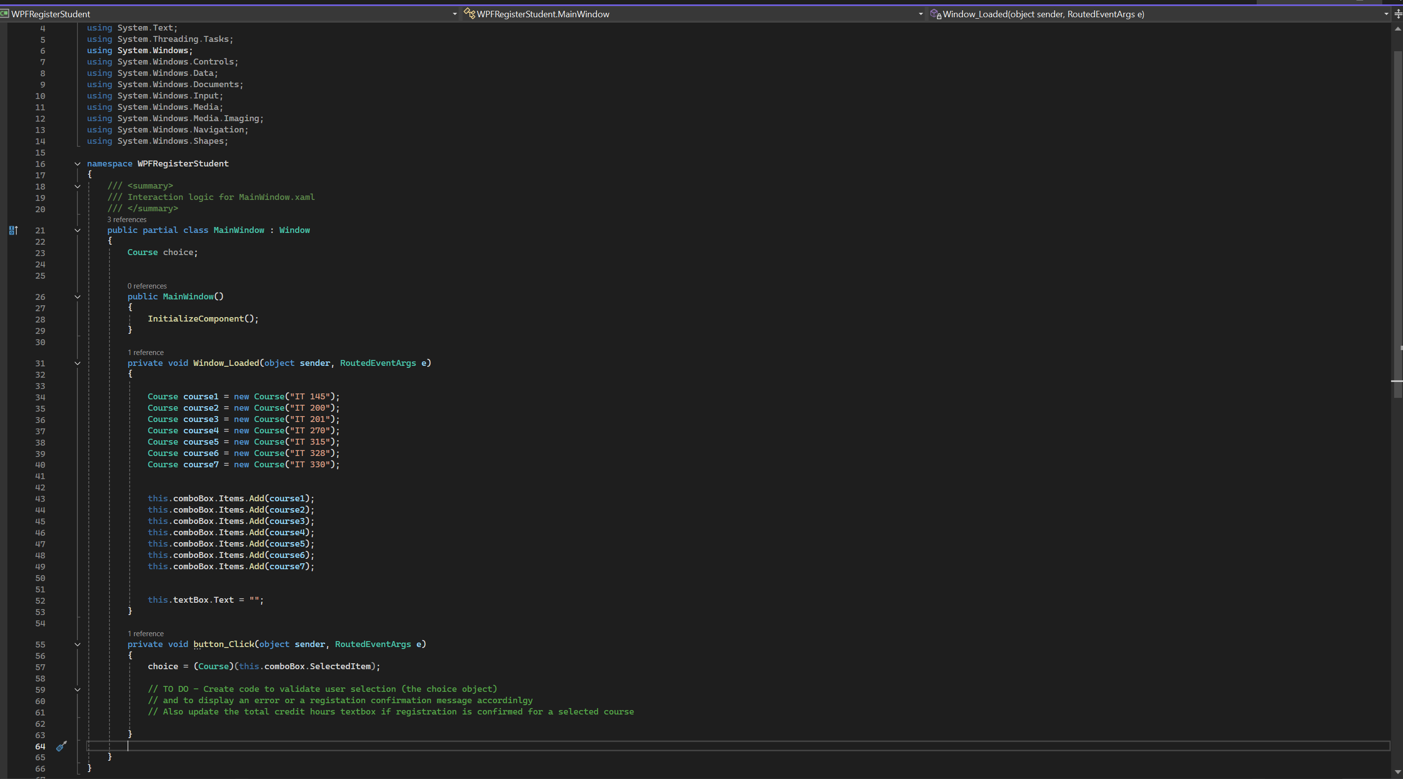Viewport: 1403px width, 779px height.
Task: Click the 'Course choice;' field declaration
Action: [x=162, y=253]
